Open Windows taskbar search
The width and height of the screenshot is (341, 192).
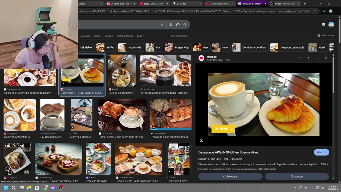pyautogui.click(x=14, y=188)
